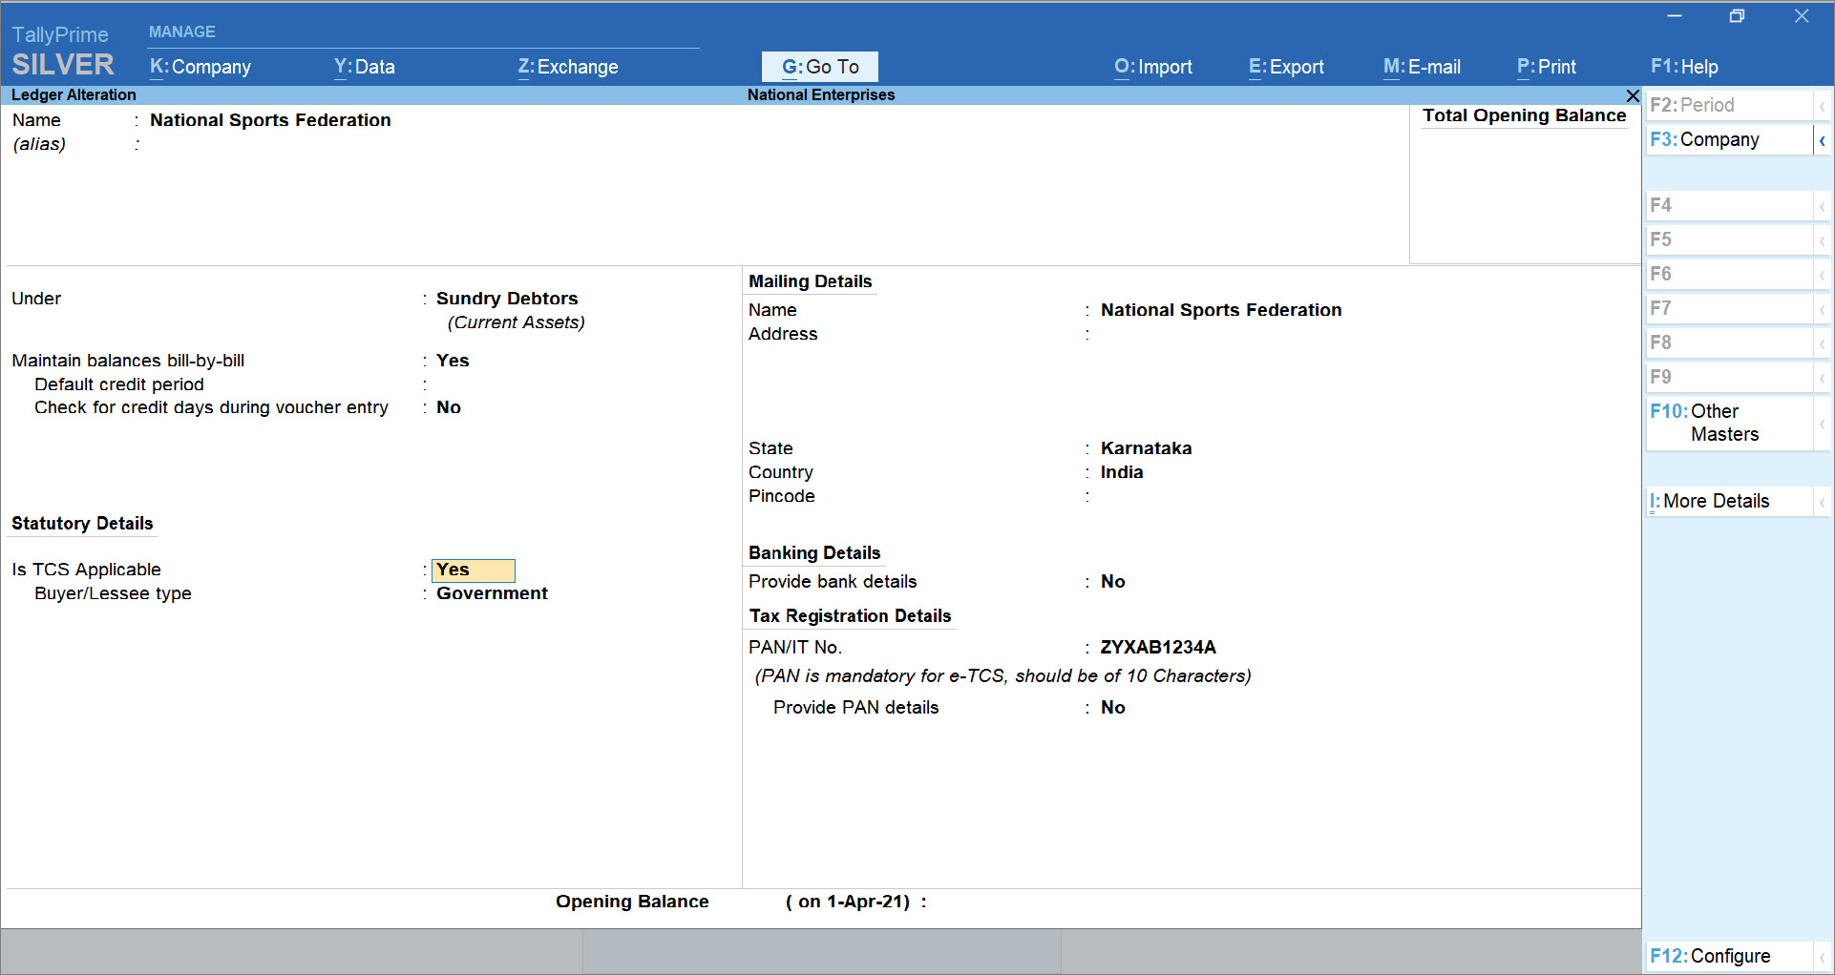This screenshot has width=1835, height=975.
Task: Select the Under group Sundry Debtors field
Action: (507, 299)
